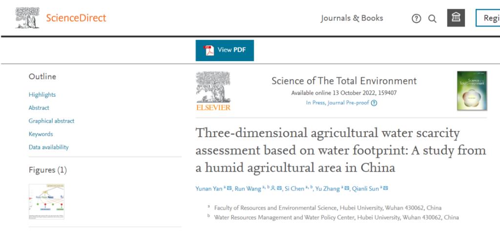The image size is (500, 233).
Task: Email author Yunan Yan via envelope icon
Action: coord(229,189)
